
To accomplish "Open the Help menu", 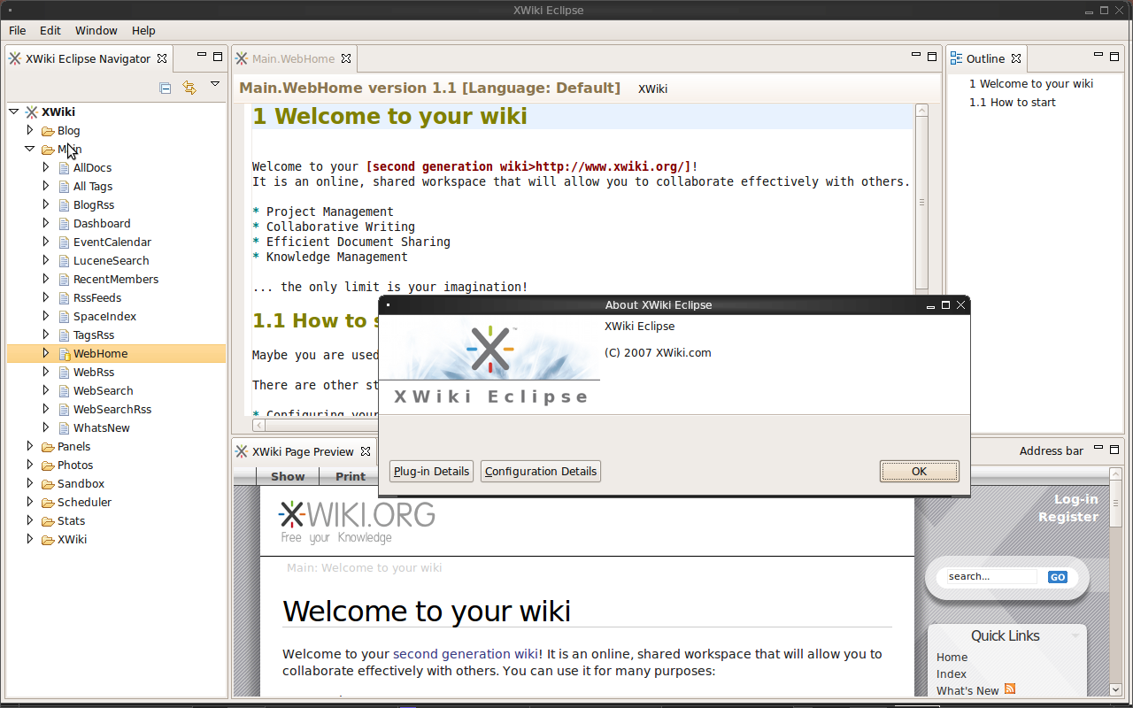I will (x=143, y=30).
